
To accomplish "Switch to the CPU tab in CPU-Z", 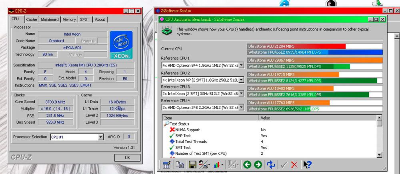I will [15, 19].
